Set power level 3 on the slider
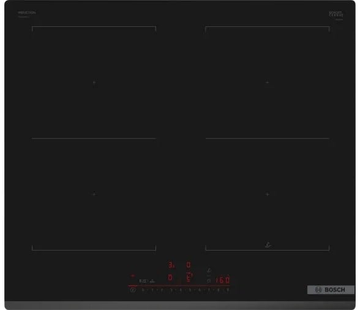 point(171,290)
